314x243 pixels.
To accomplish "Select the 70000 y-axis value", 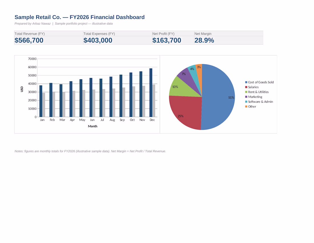I will coord(32,59).
